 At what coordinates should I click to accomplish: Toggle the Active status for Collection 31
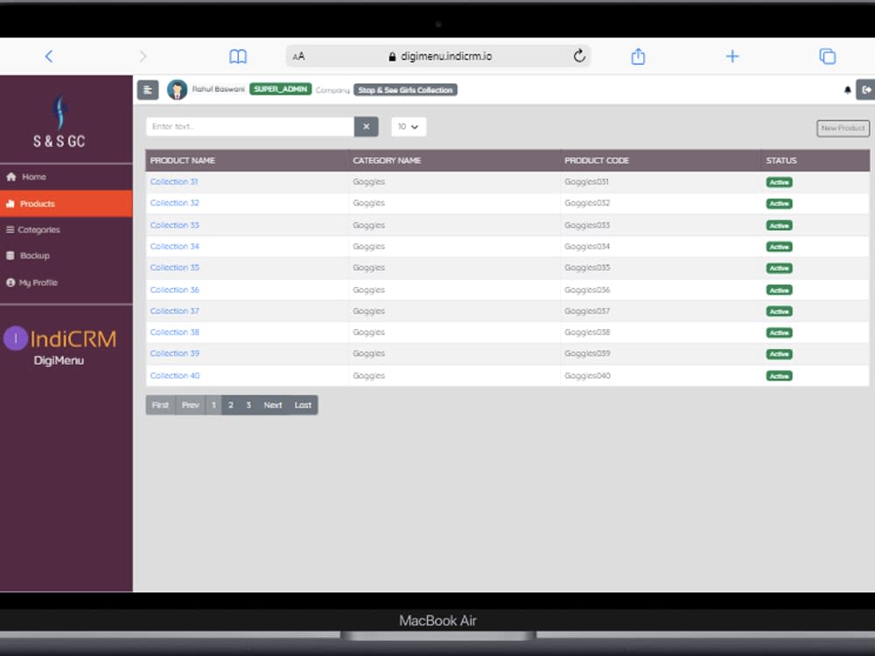click(778, 182)
